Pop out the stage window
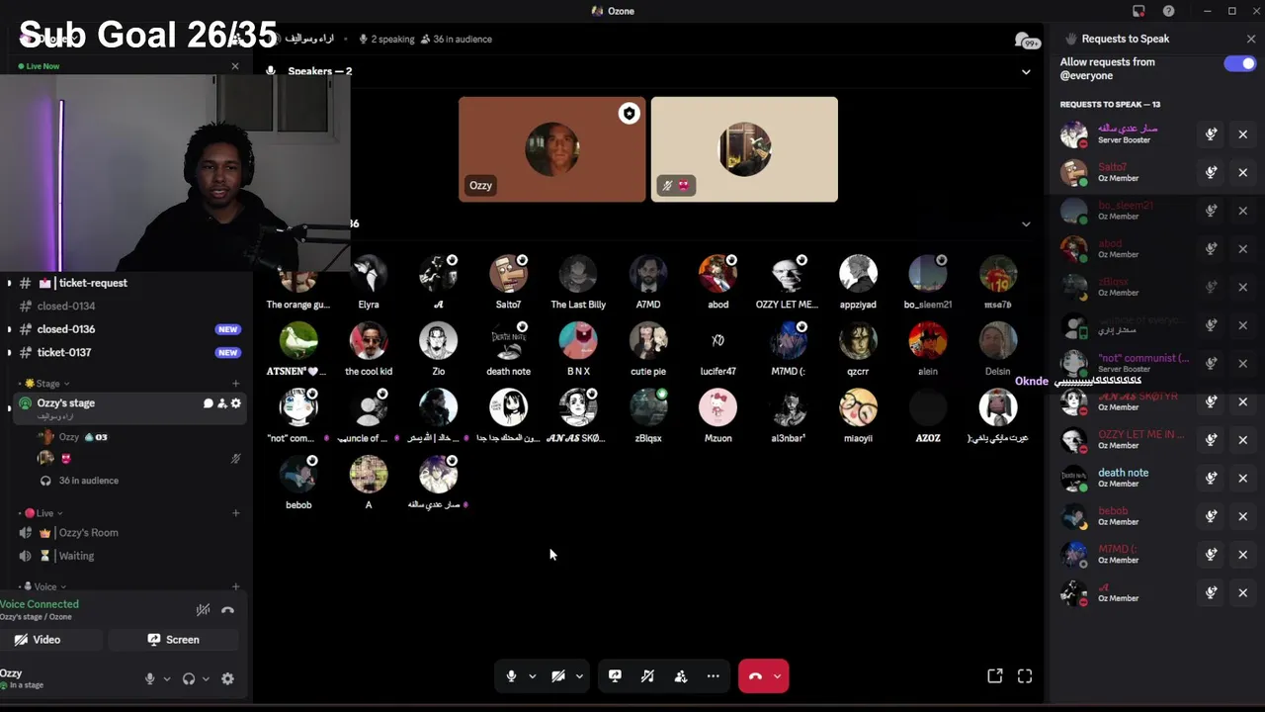The height and width of the screenshot is (712, 1265). 995,676
